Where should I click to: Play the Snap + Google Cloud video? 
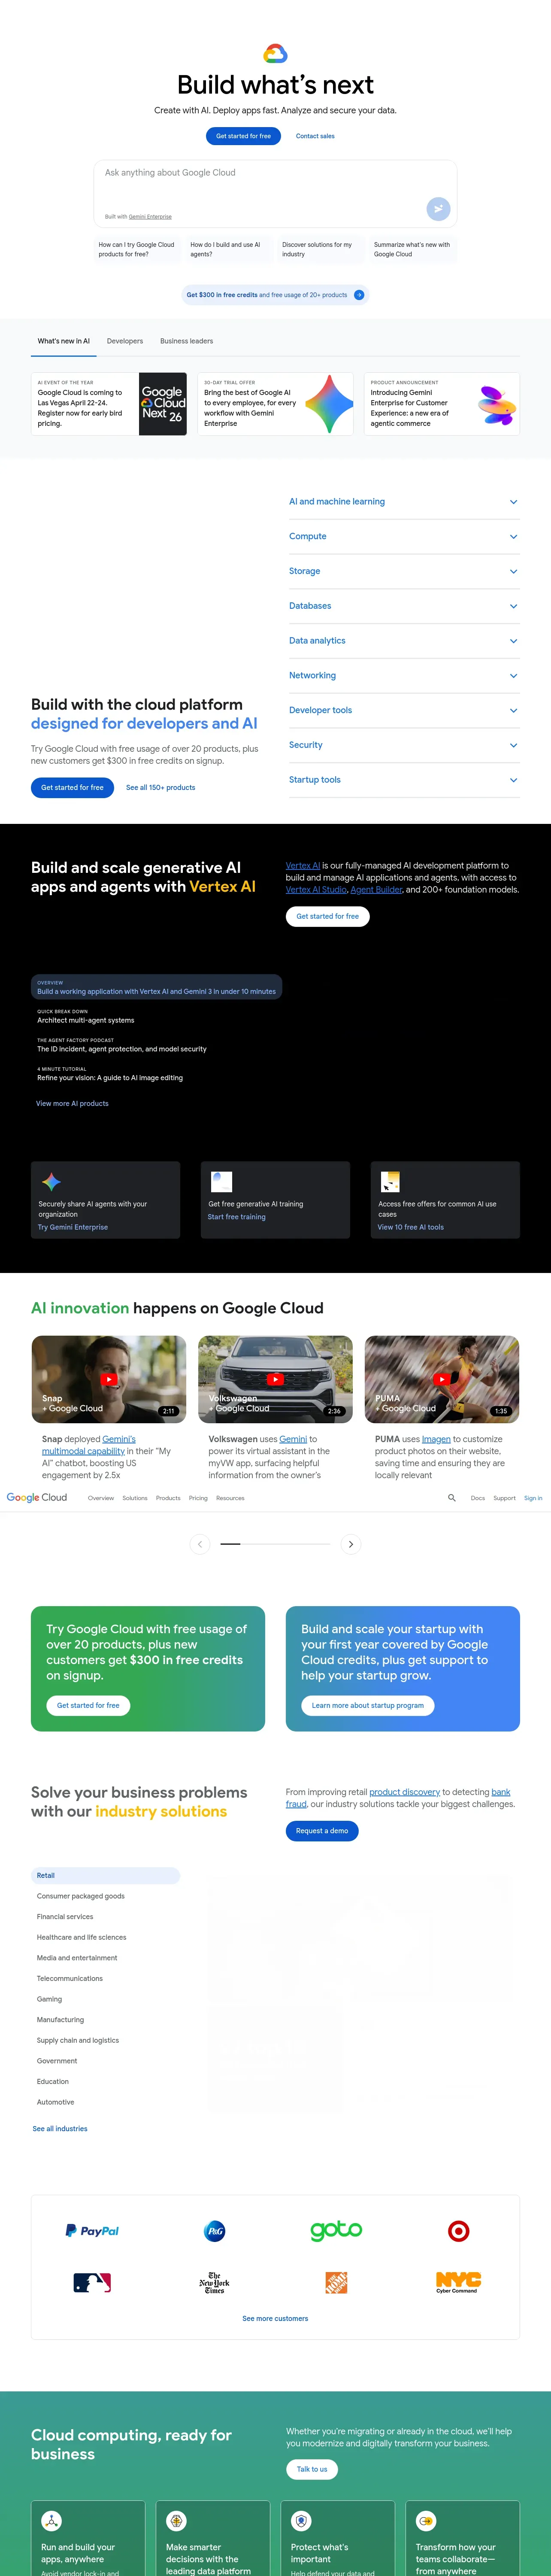click(x=109, y=1379)
